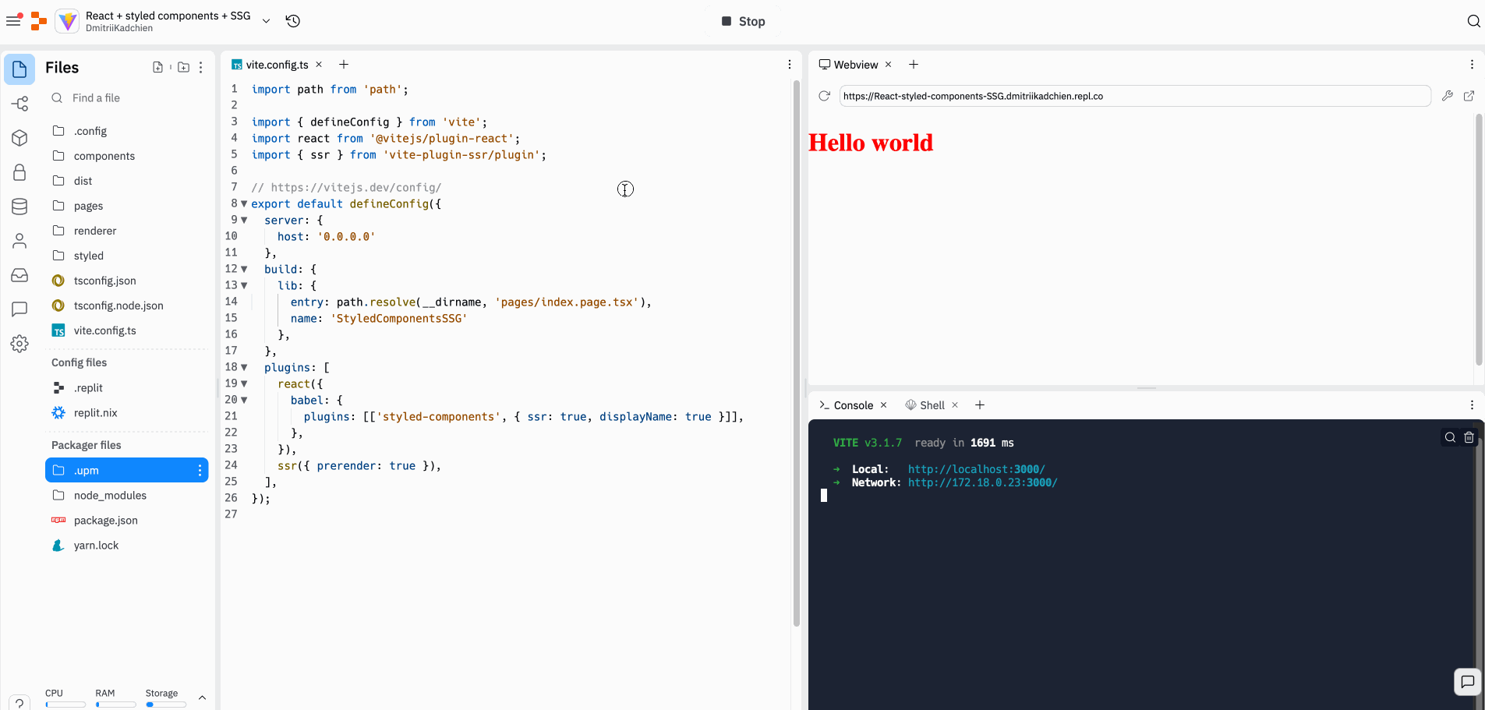Open Webview devtools wrench icon
Screen dimensions: 1485x710
[1447, 96]
